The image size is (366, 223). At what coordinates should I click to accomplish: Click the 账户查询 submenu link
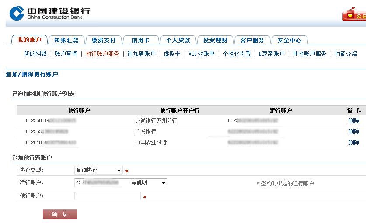[x=66, y=54]
